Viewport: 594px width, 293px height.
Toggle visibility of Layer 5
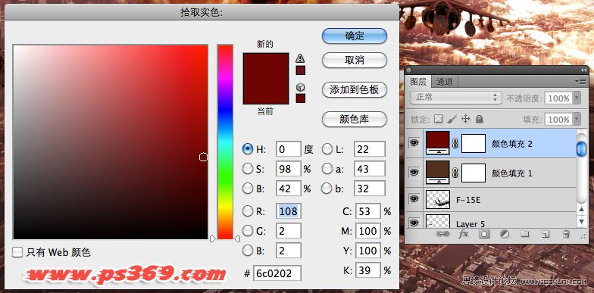pyautogui.click(x=414, y=223)
